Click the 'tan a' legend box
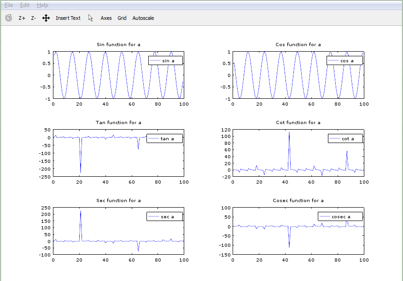 click(x=164, y=138)
